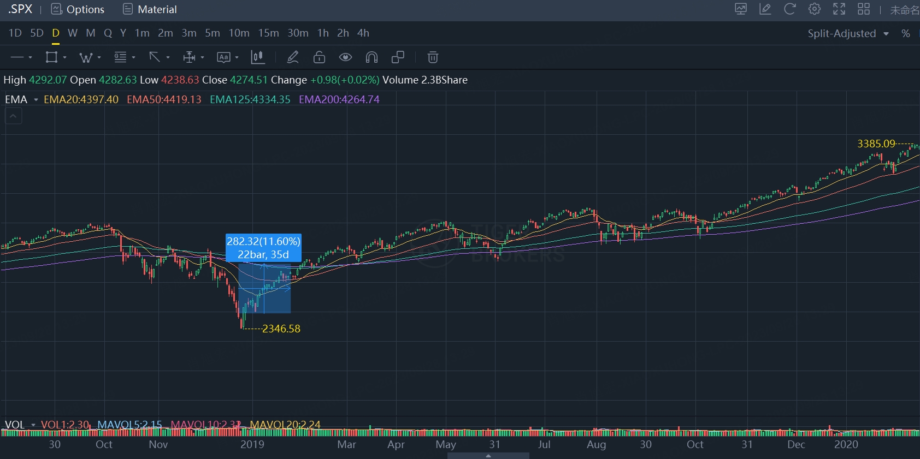The image size is (920, 459).
Task: Select the Y yearly timeframe
Action: tap(123, 33)
